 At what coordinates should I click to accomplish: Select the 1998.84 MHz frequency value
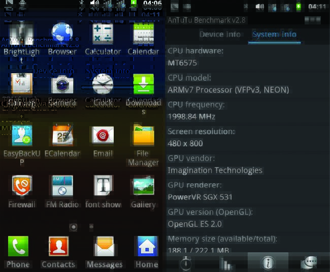(191, 116)
